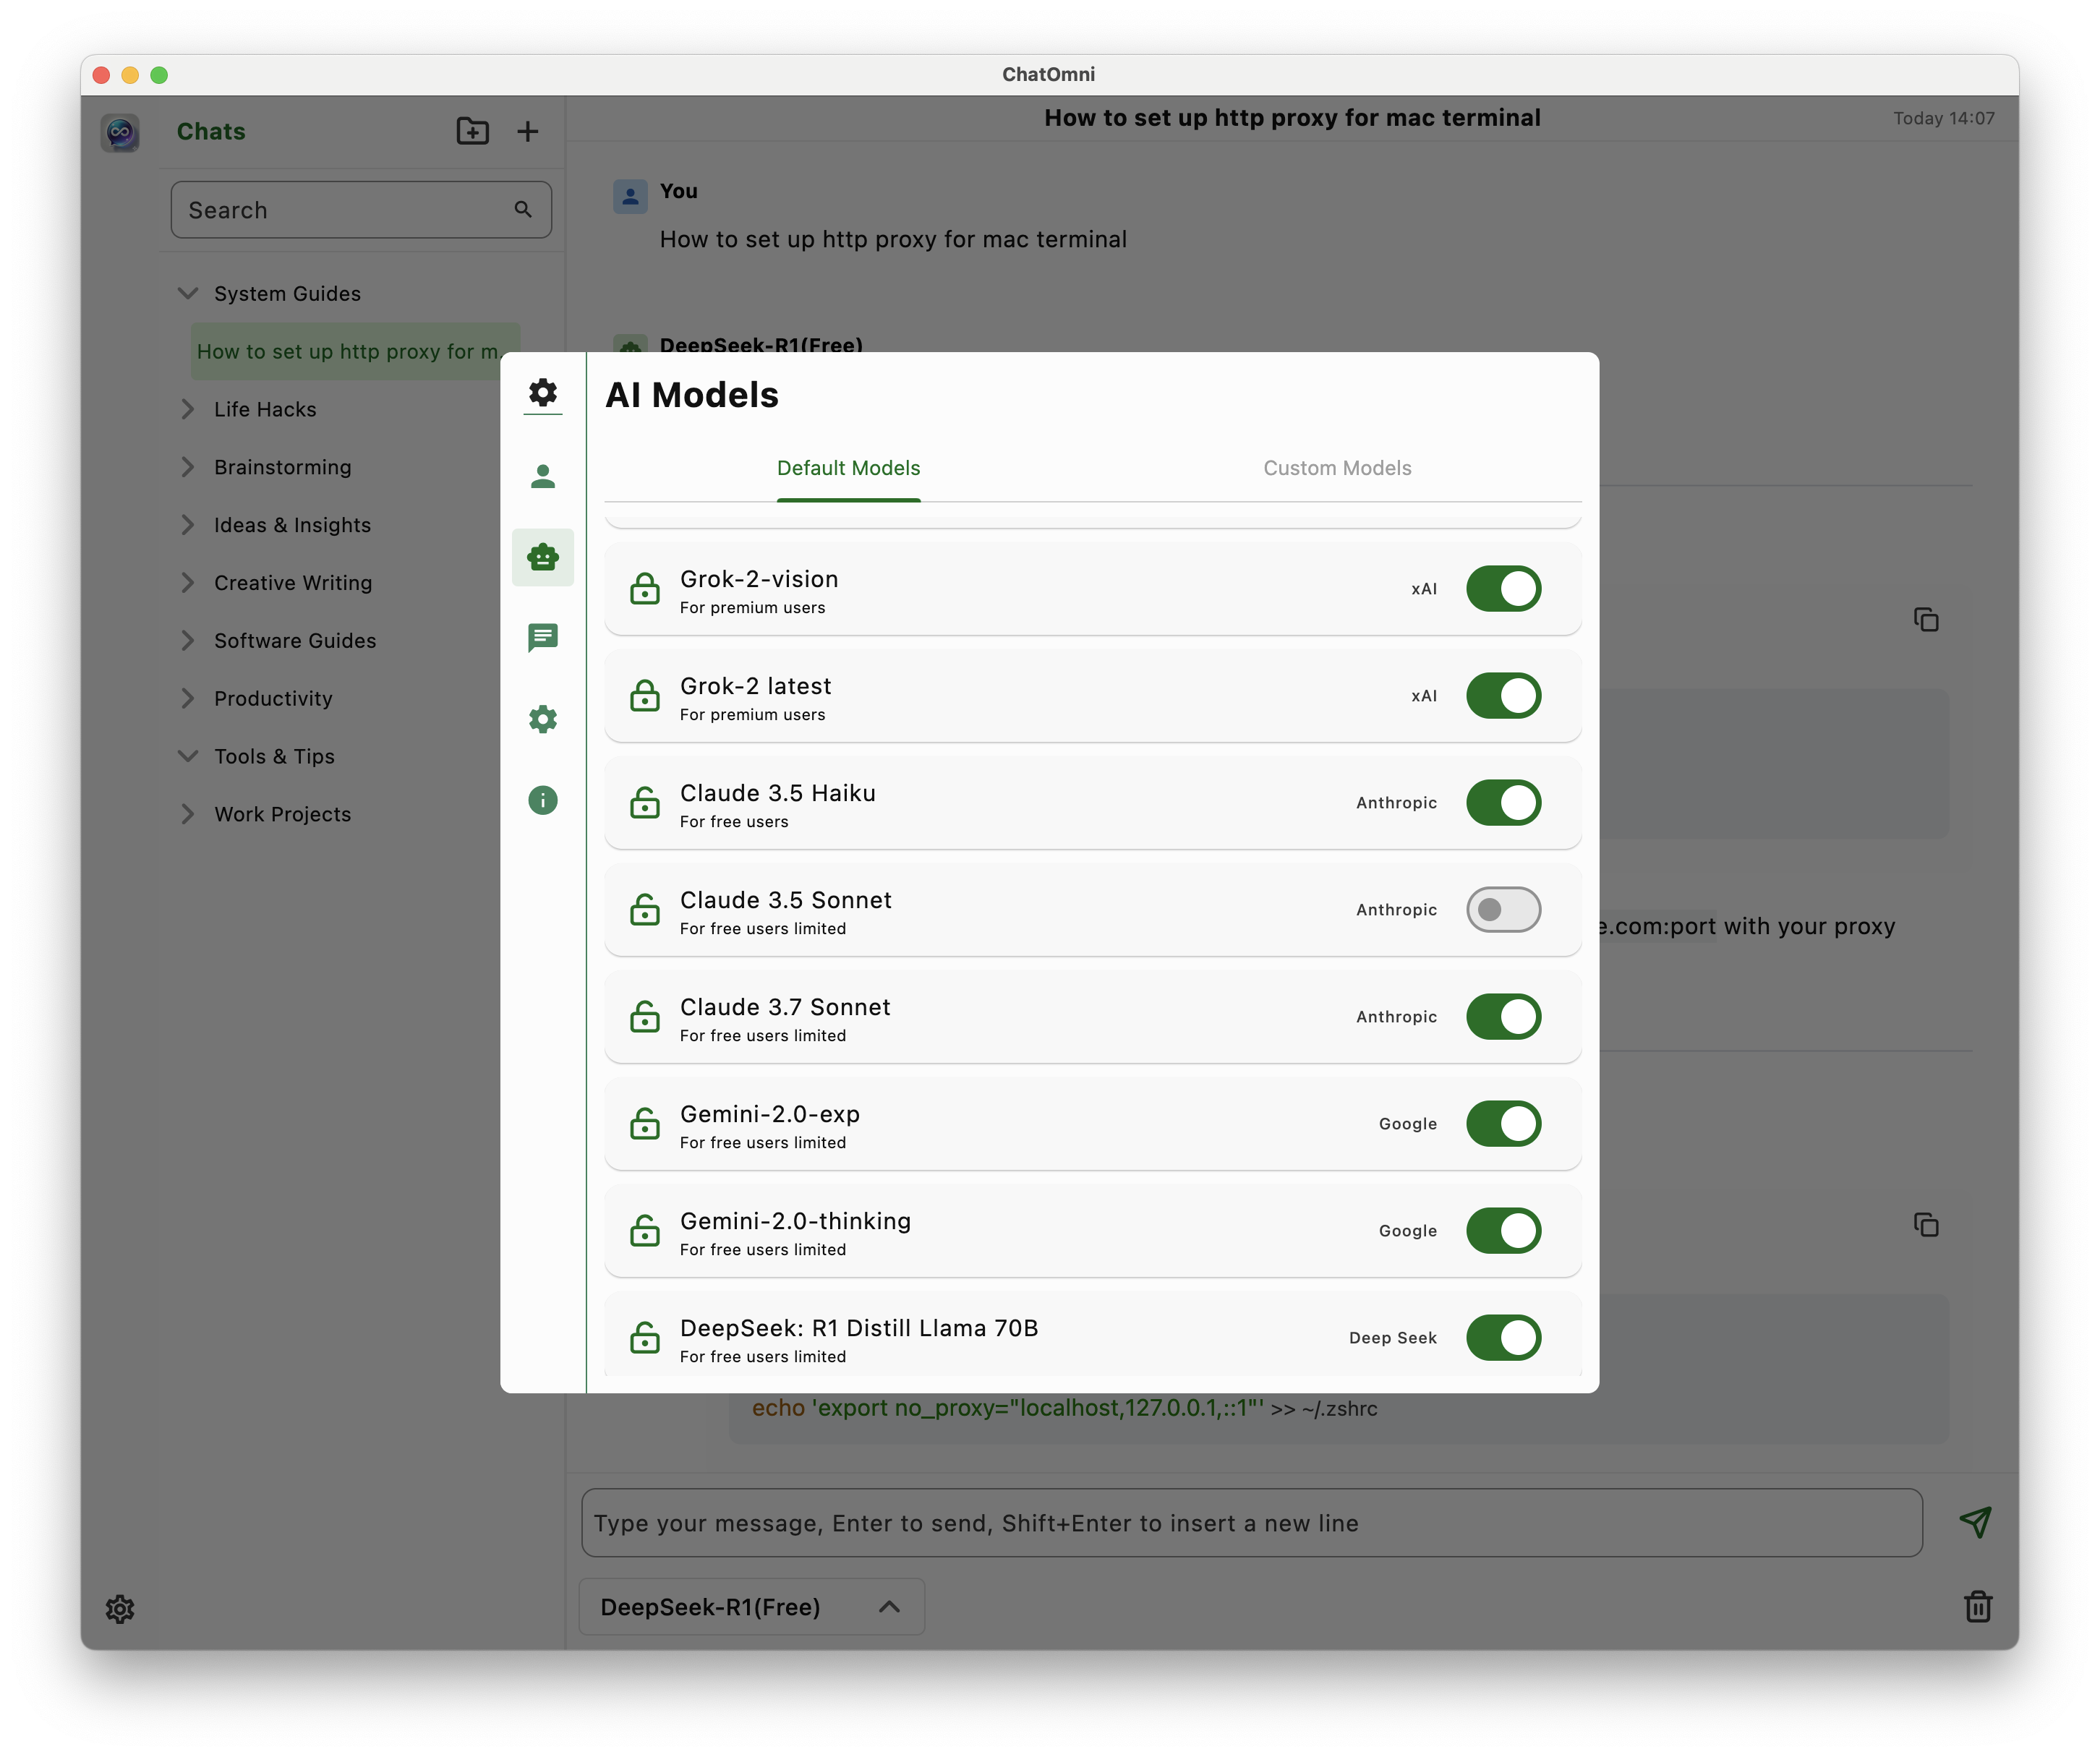Screen dimensions: 2100x1757
Task: Open the DeepSeek-R1(Free) model dropdown
Action: tap(751, 1606)
